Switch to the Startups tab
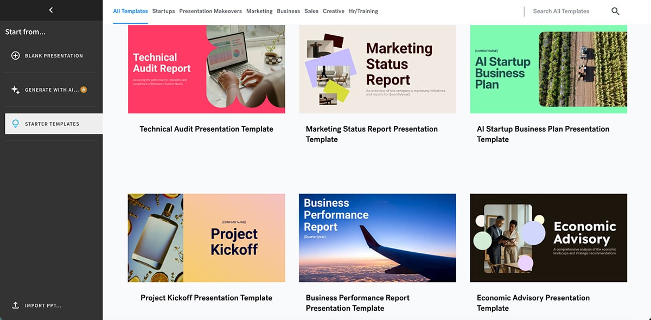 [163, 11]
